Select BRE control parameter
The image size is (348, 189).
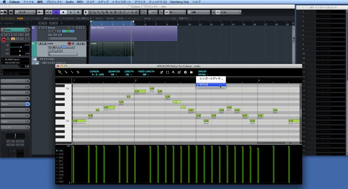pos(61,157)
